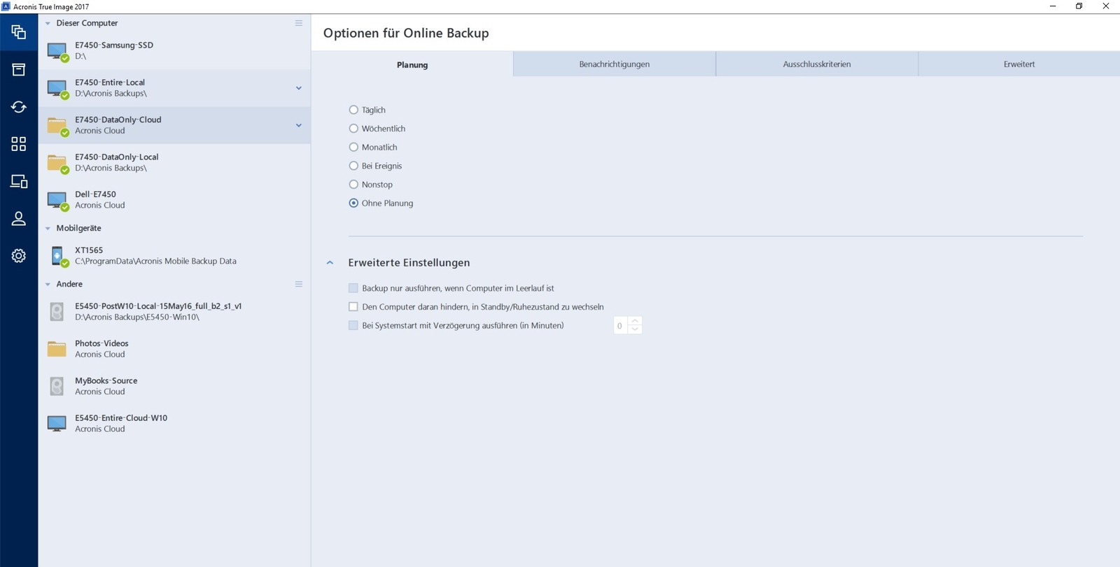The image size is (1120, 567).
Task: Open the Tools grid icon
Action: pos(19,144)
